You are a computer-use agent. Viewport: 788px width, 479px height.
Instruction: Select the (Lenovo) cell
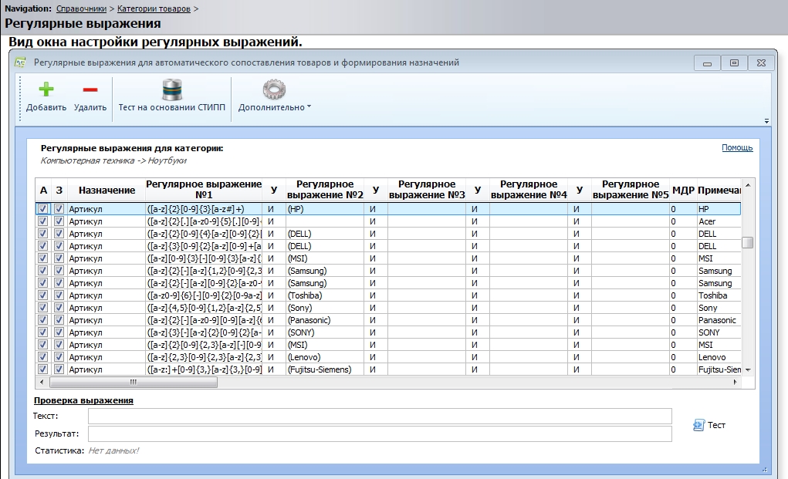pos(325,357)
